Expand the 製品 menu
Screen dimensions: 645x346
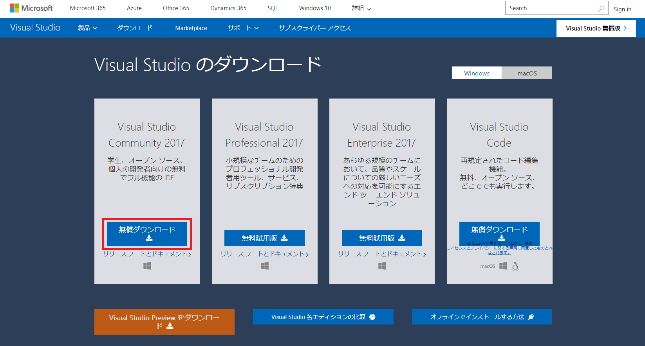(87, 28)
